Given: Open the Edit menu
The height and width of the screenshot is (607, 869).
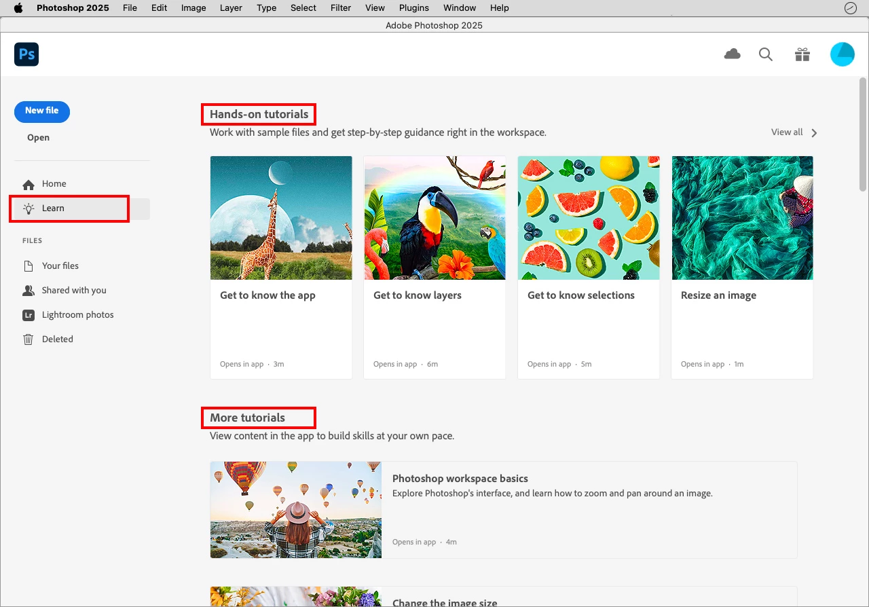Looking at the screenshot, I should point(160,8).
